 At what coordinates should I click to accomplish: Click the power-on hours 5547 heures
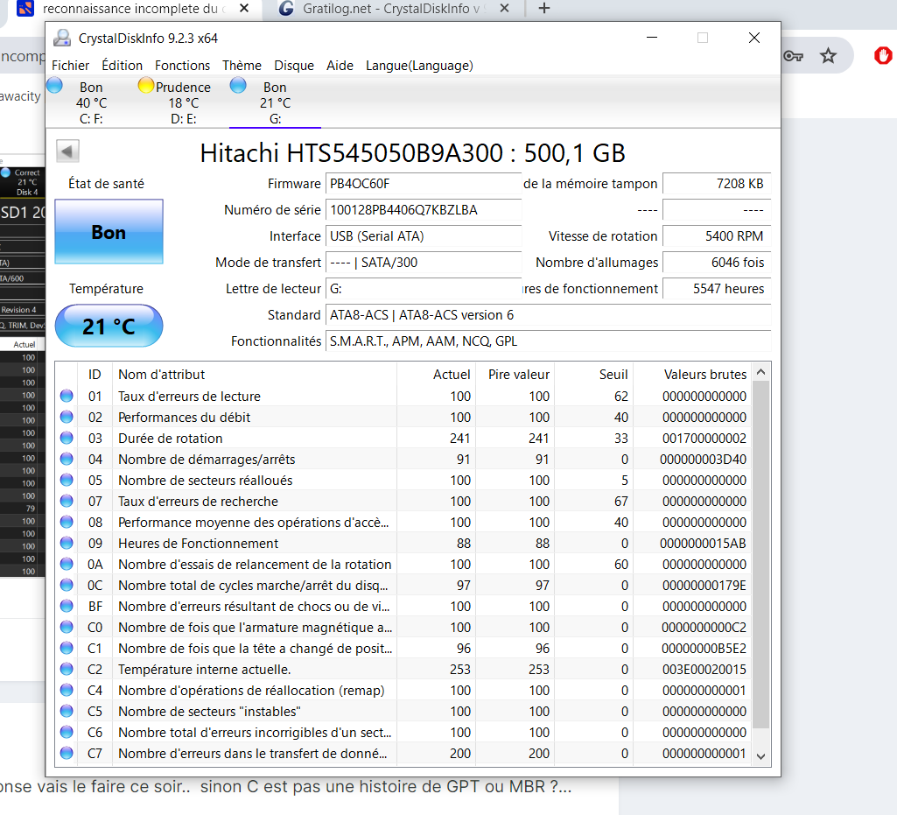717,289
